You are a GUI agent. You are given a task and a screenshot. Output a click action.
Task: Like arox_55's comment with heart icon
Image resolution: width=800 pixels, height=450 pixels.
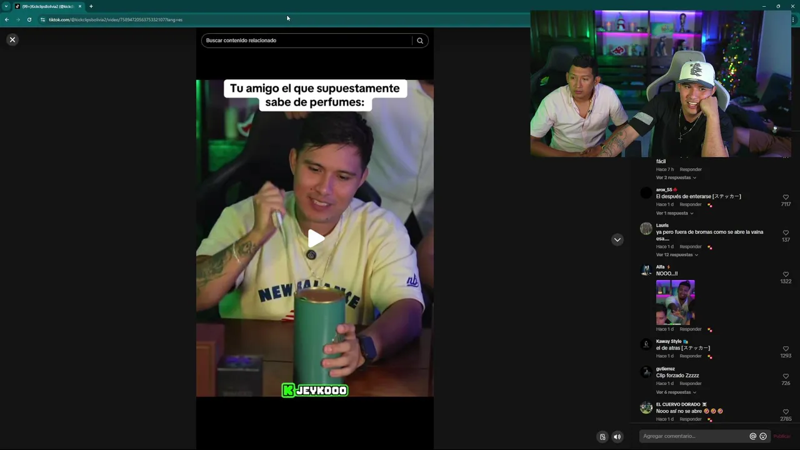click(x=786, y=197)
